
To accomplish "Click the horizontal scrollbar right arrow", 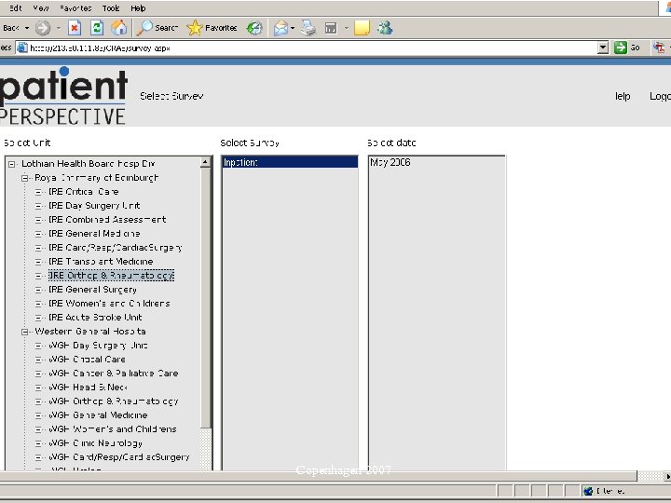I will pyautogui.click(x=666, y=476).
